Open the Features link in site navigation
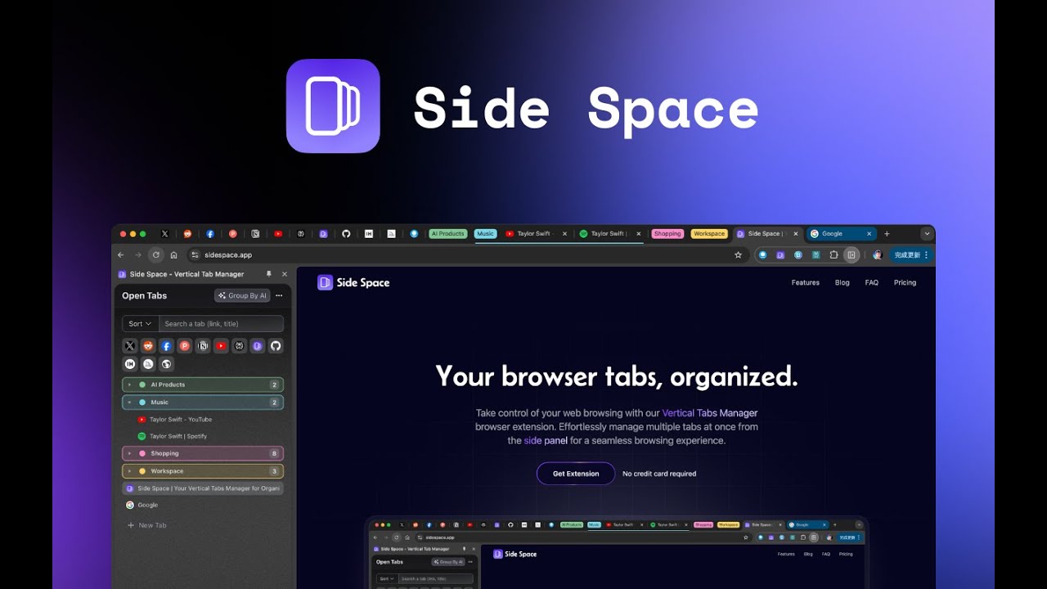1047x589 pixels. 805,282
